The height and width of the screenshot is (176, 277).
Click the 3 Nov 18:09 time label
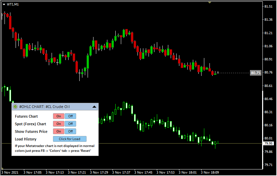[210, 172]
